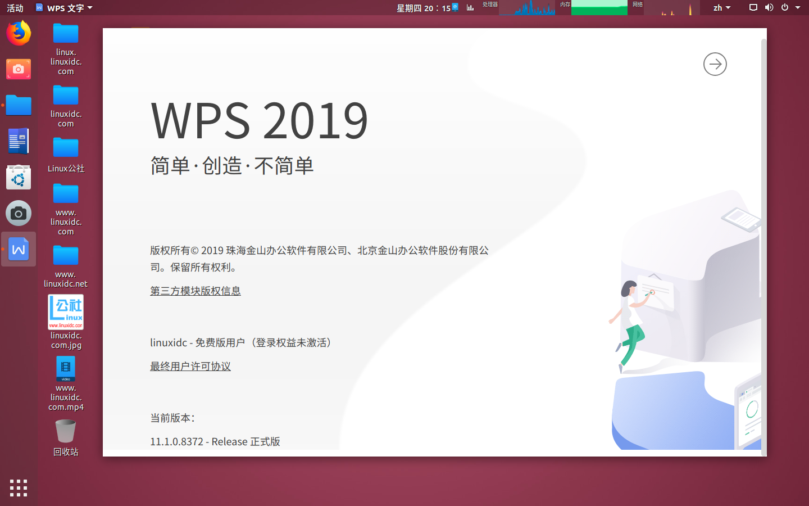Click the circled right-arrow in the WPS dialog
Screen dimensions: 809x506
click(715, 64)
